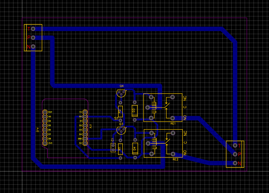Select the D4 diode body

135,148
